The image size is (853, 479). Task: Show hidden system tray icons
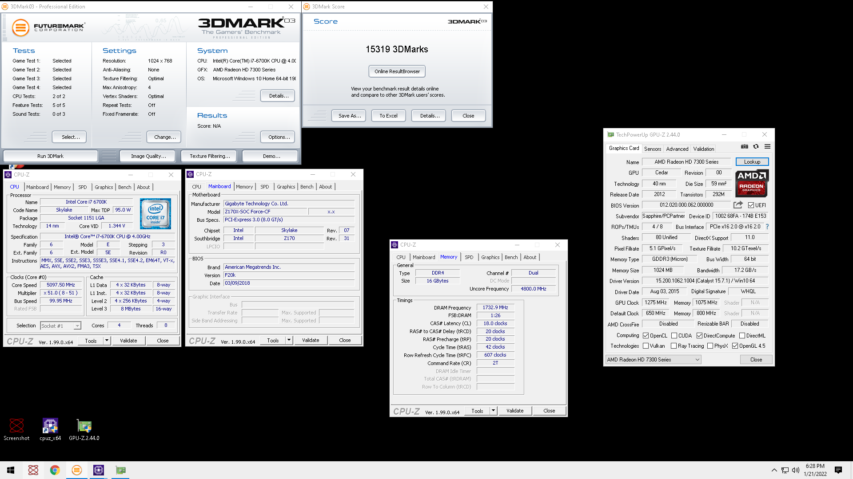pos(774,470)
